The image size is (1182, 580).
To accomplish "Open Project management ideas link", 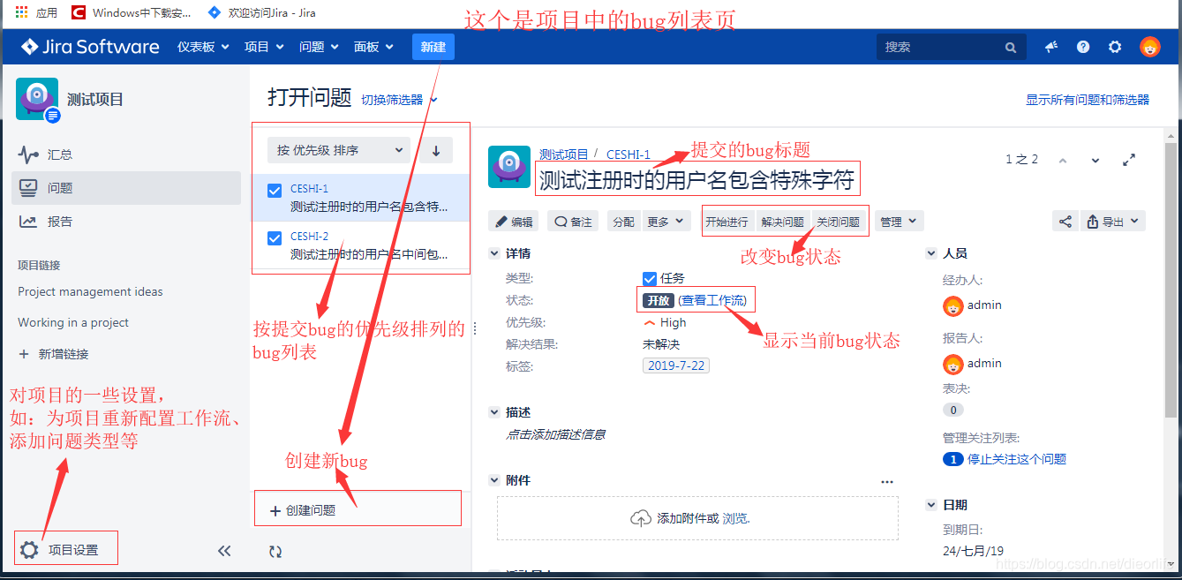I will click(x=90, y=291).
